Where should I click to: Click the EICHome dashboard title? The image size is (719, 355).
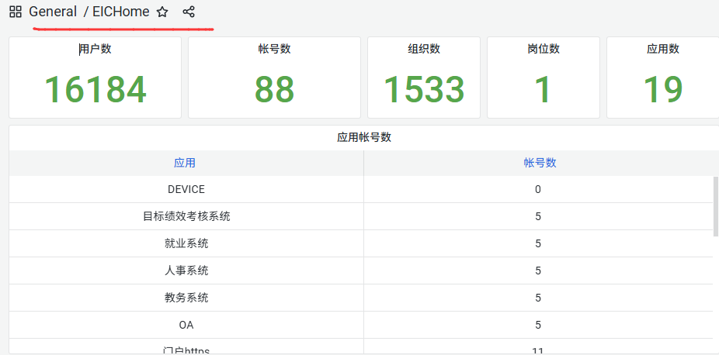[121, 12]
